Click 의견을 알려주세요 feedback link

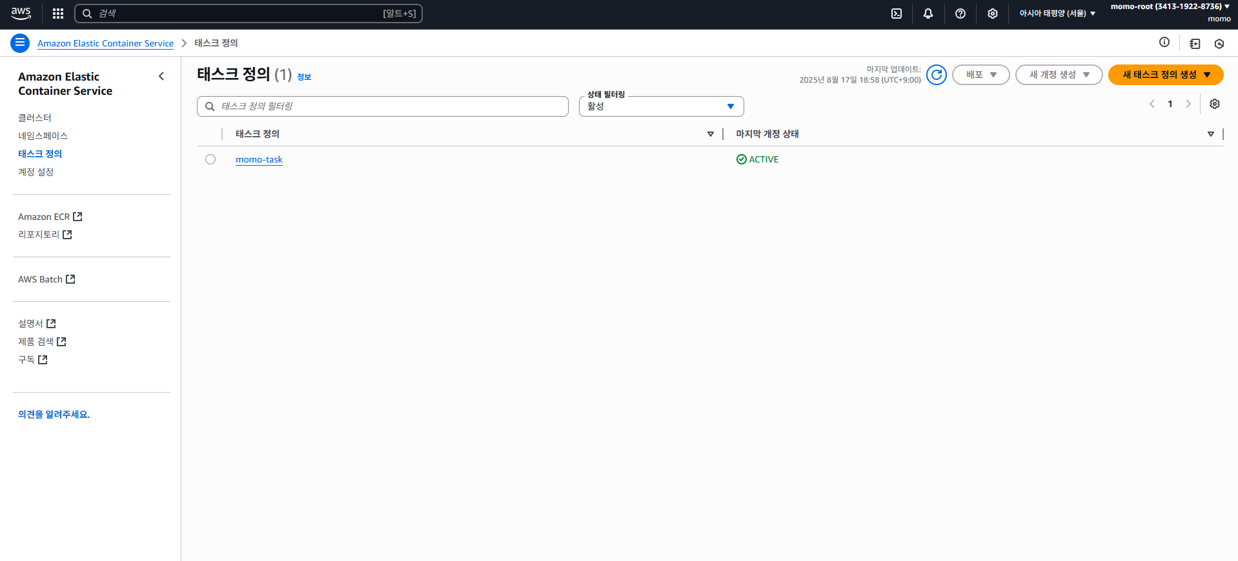(54, 414)
